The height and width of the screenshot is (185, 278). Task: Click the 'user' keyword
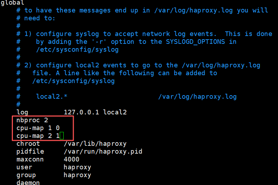point(24,167)
